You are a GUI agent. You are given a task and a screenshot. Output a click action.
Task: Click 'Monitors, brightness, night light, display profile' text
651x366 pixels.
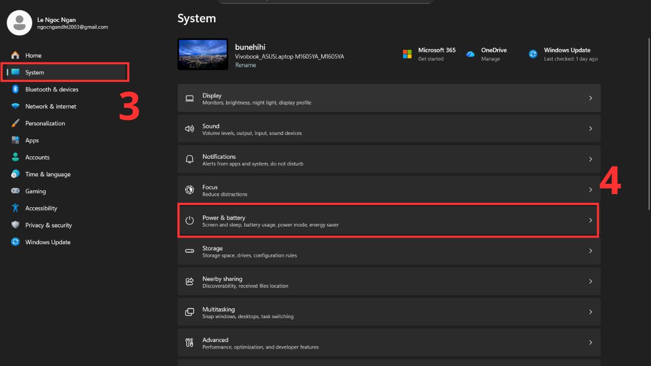click(x=257, y=103)
